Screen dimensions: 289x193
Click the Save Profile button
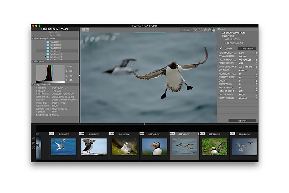tap(247, 48)
